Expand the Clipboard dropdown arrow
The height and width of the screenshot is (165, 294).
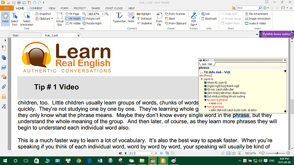click(52, 19)
